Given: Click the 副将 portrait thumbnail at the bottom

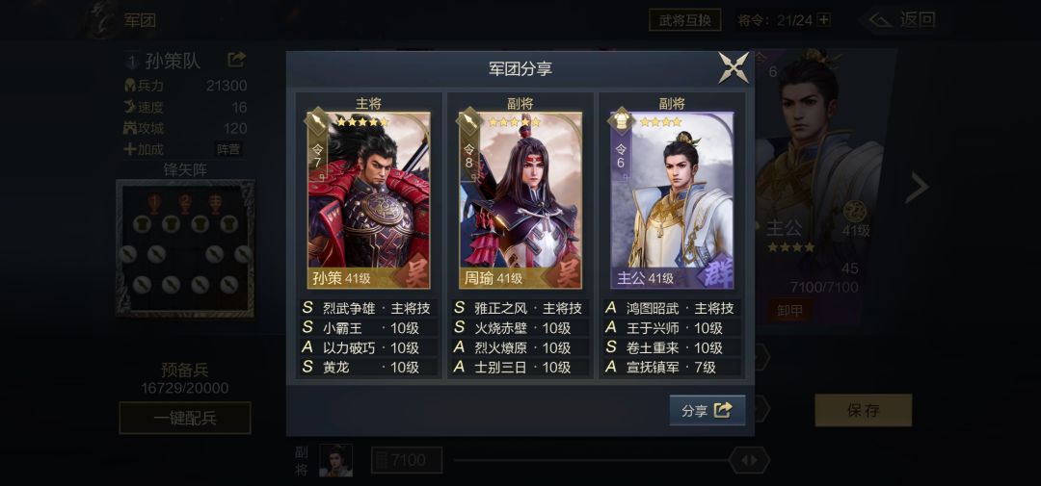Looking at the screenshot, I should pyautogui.click(x=336, y=460).
